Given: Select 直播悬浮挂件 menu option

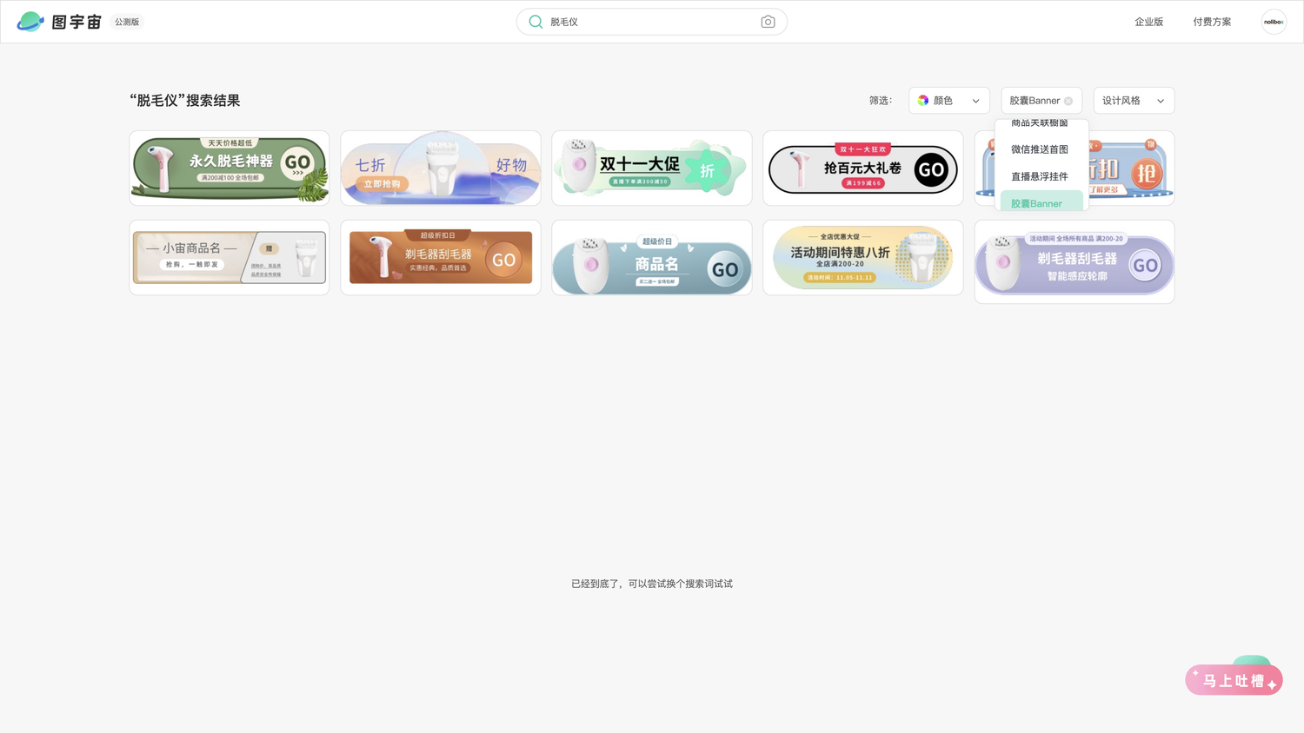Looking at the screenshot, I should [x=1041, y=176].
